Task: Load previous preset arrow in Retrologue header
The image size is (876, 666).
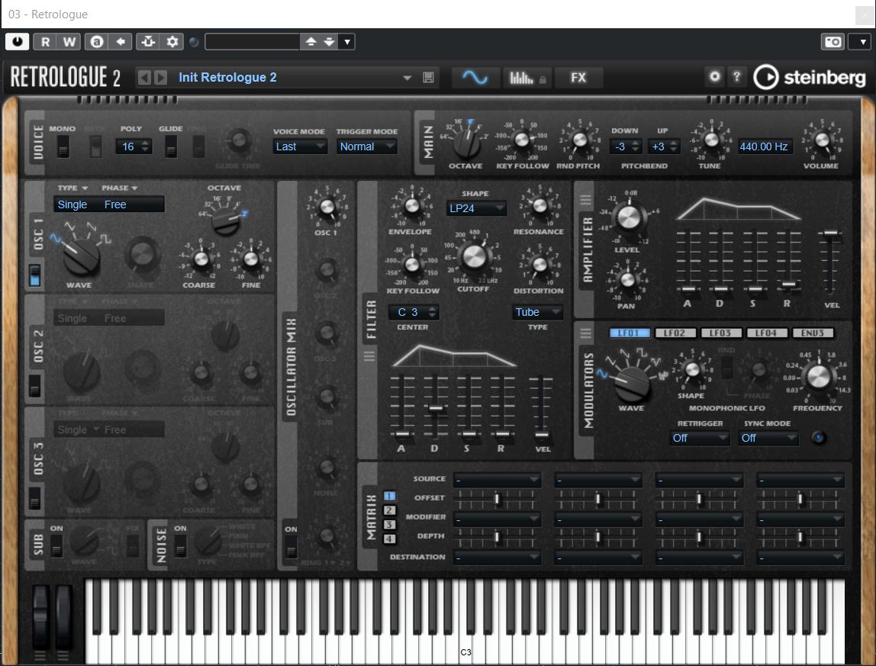Action: pyautogui.click(x=144, y=77)
